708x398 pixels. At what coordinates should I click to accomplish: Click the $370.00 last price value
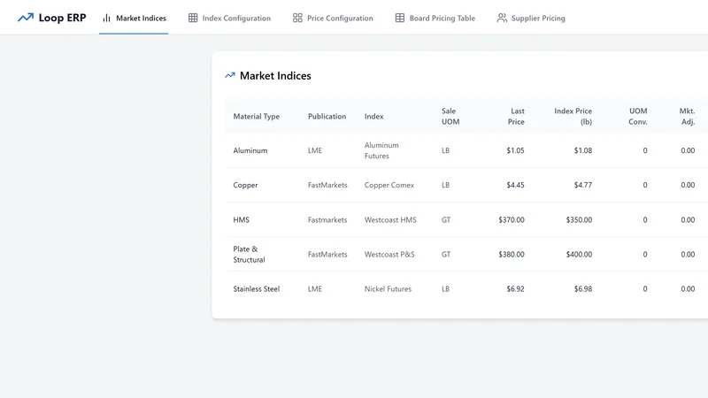(x=512, y=219)
